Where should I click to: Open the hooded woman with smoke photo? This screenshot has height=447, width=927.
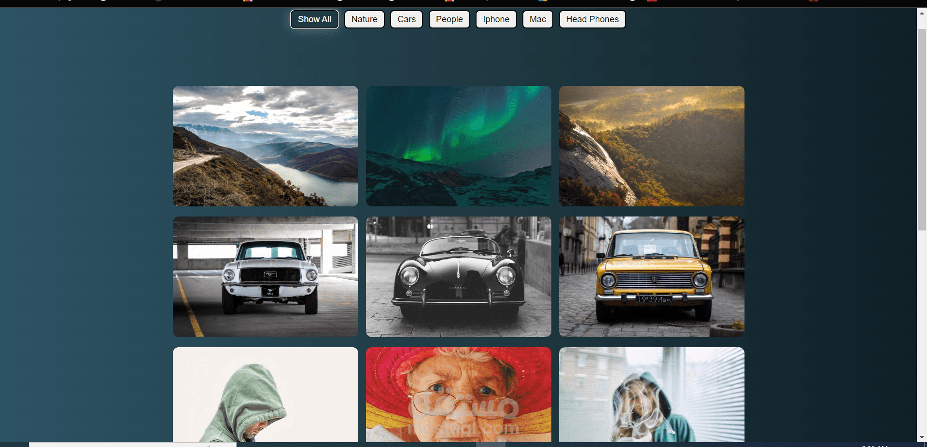[652, 394]
